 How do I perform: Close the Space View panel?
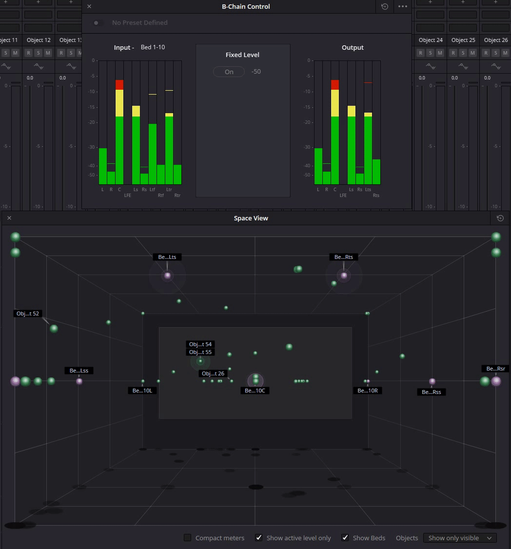click(9, 218)
